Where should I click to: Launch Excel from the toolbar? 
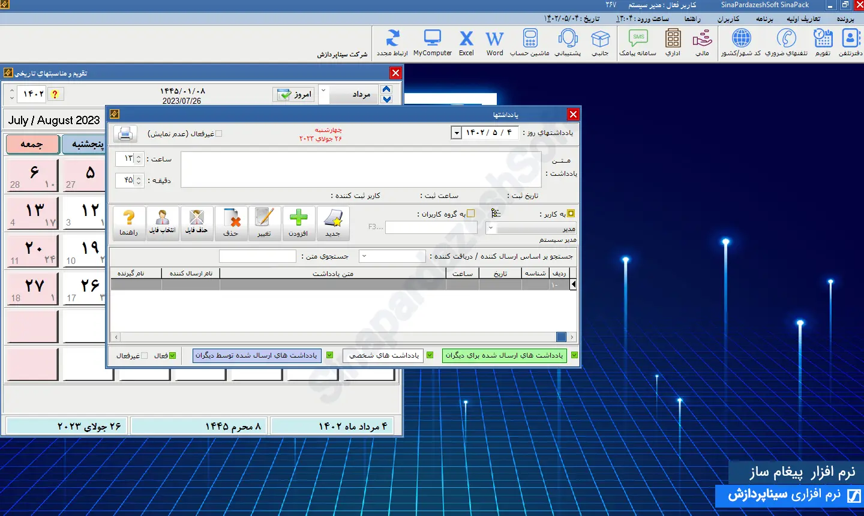point(466,43)
